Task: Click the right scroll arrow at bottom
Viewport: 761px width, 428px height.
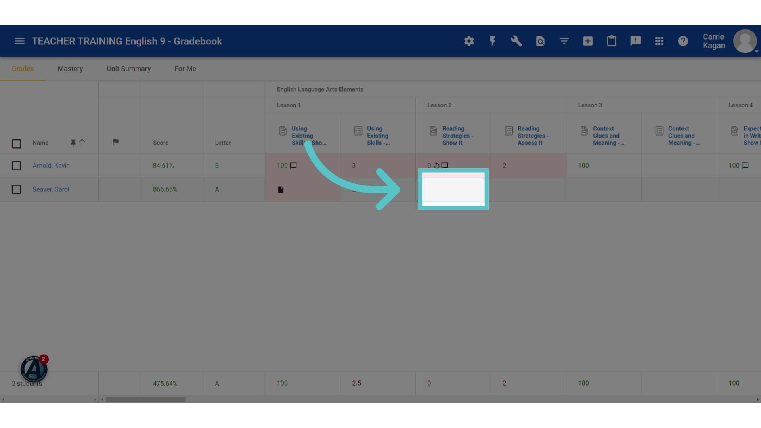Action: 757,399
